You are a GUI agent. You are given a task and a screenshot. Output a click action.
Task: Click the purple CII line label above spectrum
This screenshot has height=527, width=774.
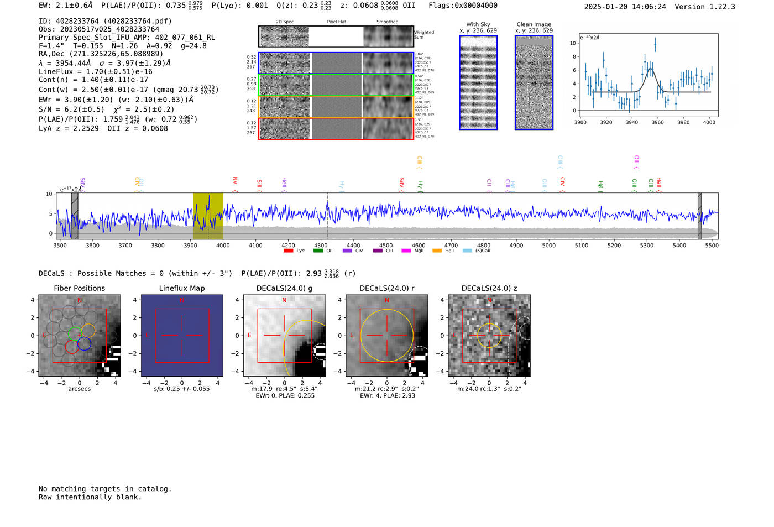(489, 185)
